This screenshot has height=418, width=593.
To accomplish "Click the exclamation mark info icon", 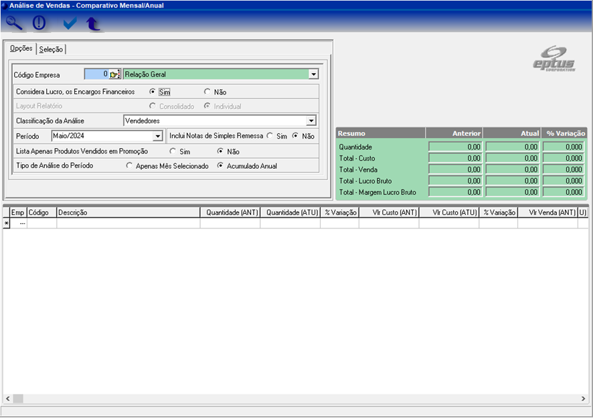I will click(x=39, y=23).
